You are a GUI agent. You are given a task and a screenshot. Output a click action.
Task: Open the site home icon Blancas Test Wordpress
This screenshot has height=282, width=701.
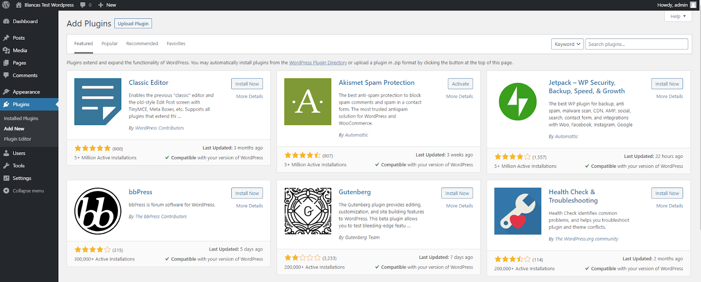(x=19, y=5)
